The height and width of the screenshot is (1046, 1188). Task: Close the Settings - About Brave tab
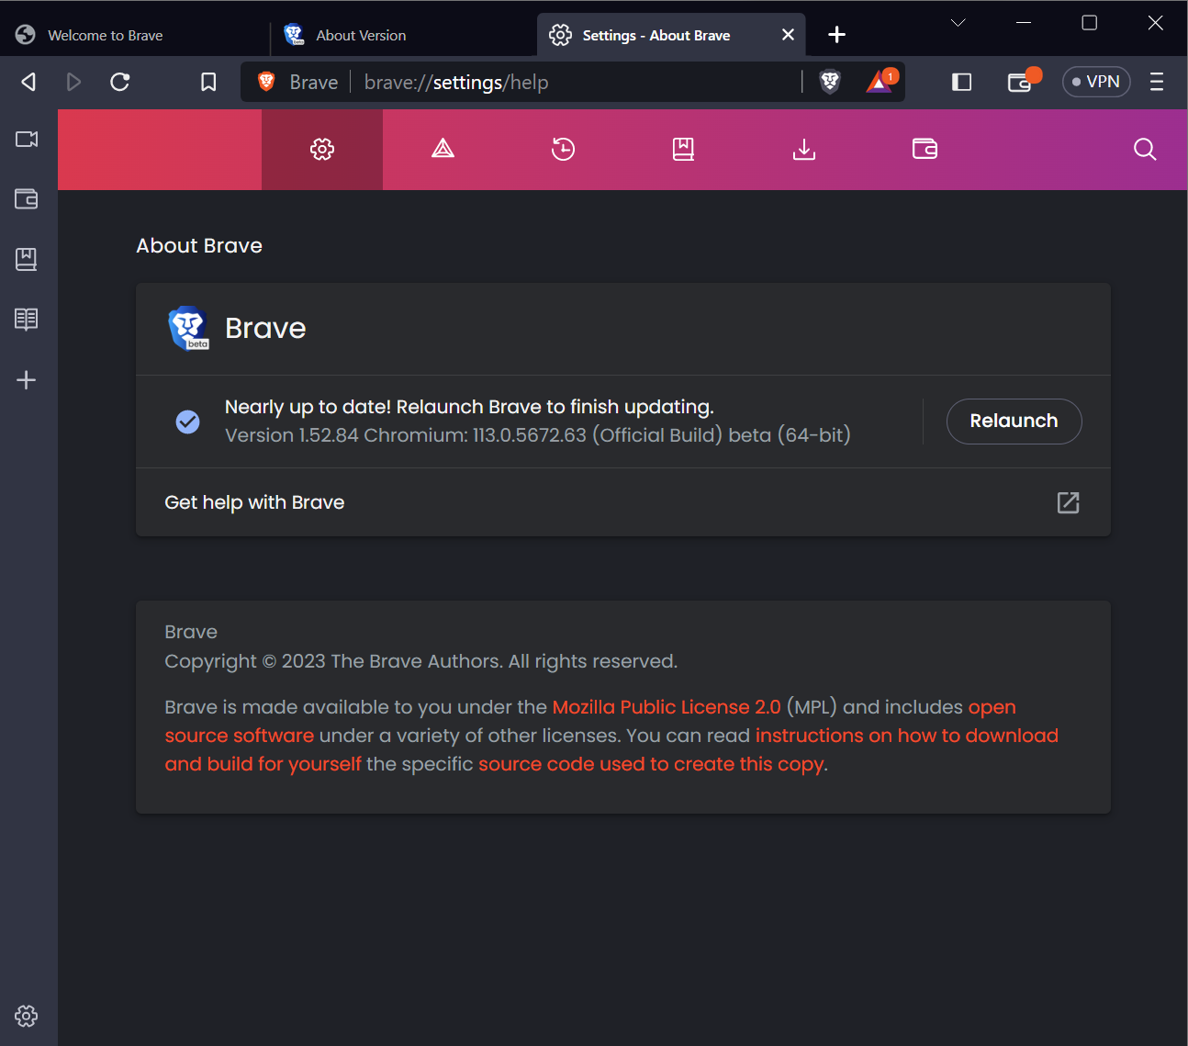tap(788, 35)
